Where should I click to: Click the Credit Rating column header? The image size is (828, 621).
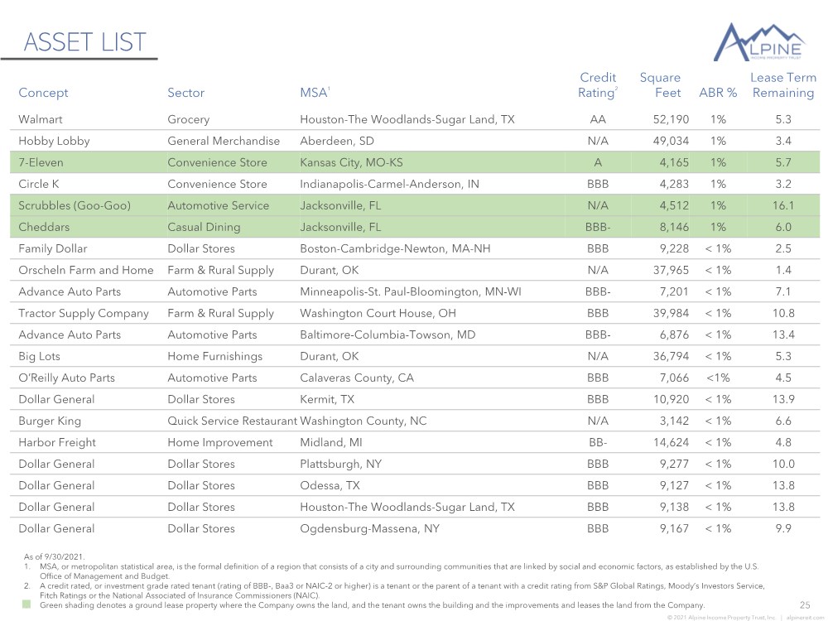(x=598, y=85)
